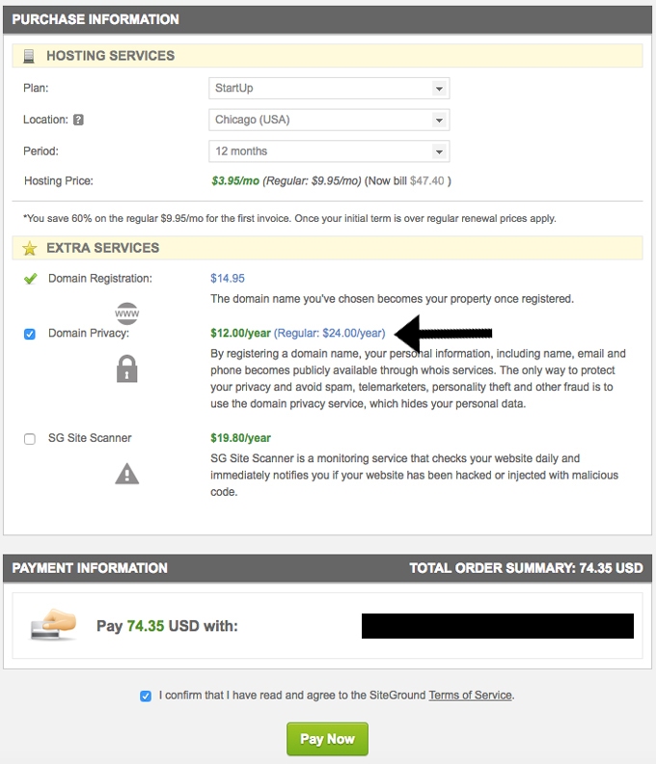Click the Domain Registration label

100,278
